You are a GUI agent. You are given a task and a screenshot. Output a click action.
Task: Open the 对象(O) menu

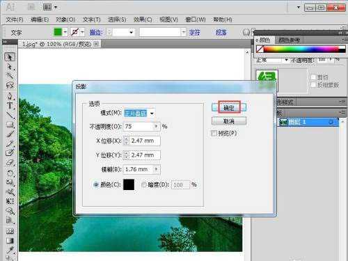[x=65, y=19]
